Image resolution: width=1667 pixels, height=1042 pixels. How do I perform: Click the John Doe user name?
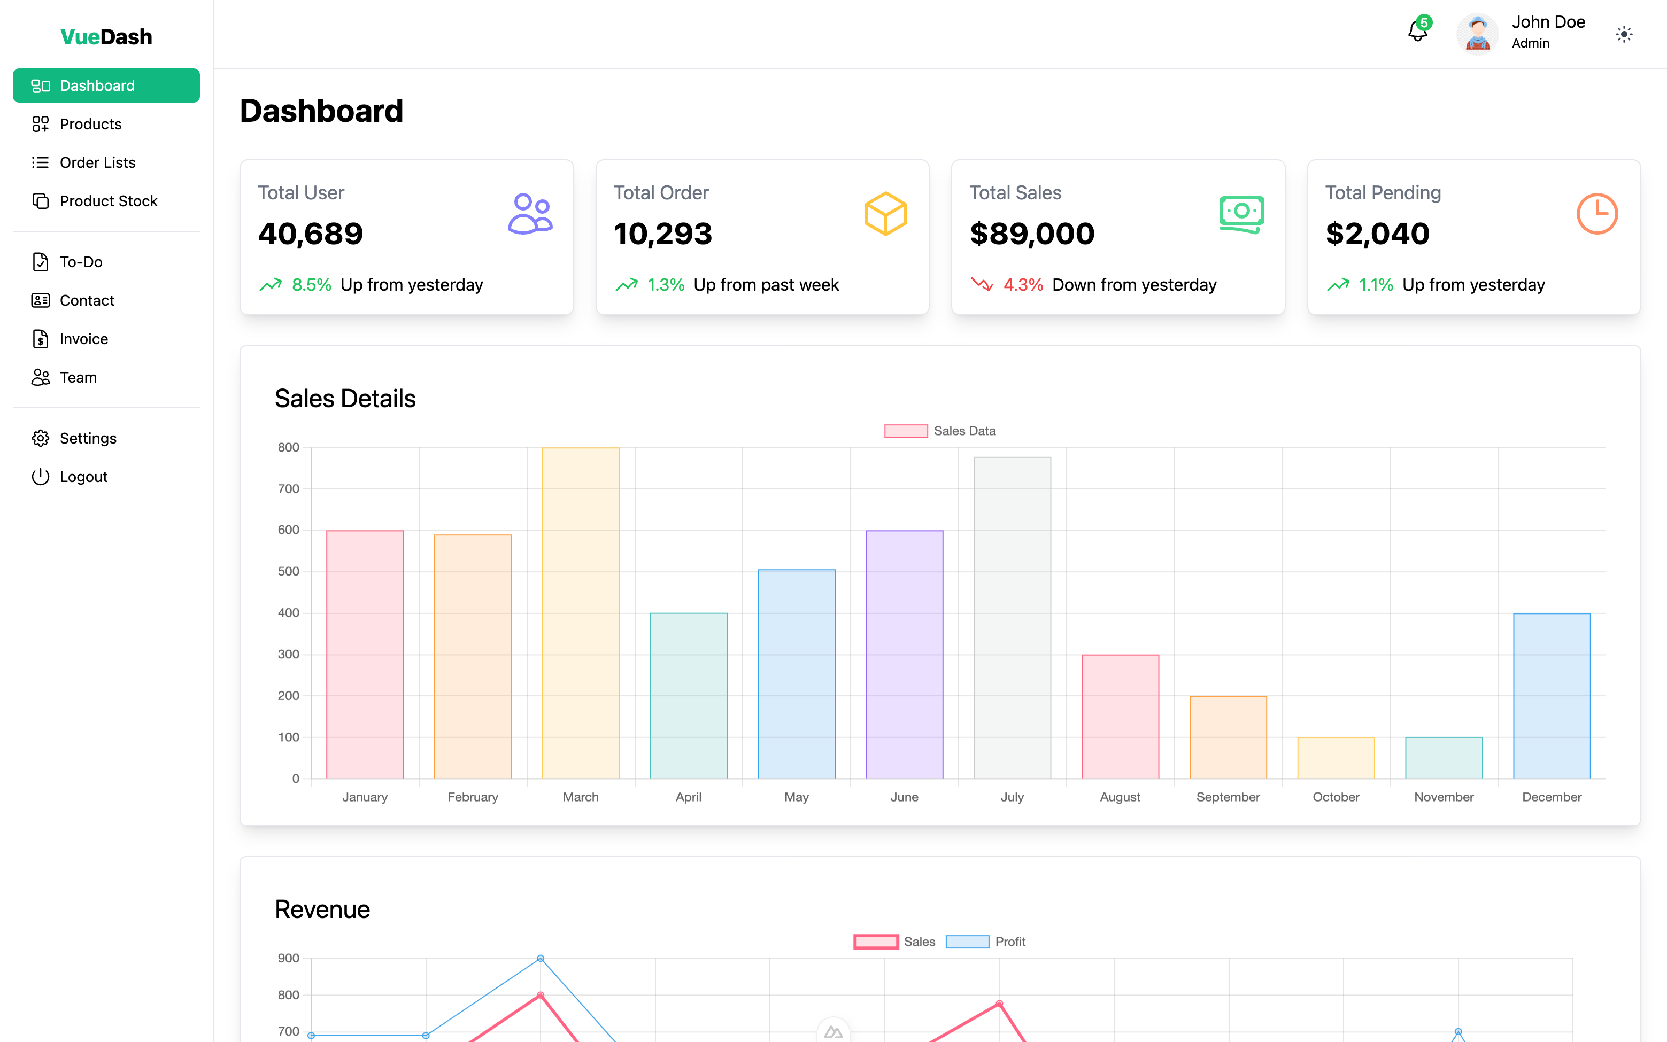tap(1548, 22)
